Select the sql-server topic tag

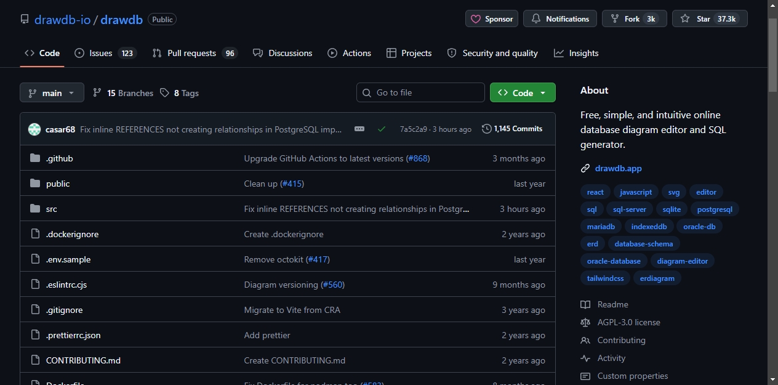(630, 209)
